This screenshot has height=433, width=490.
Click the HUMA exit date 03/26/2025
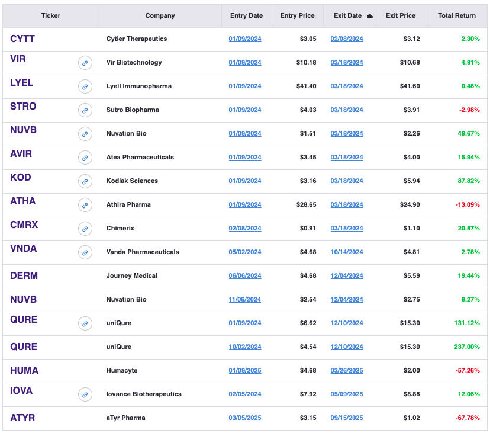coord(347,371)
